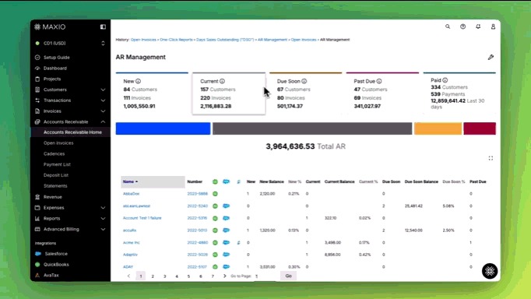Click the third header icon after Salesforce
The image size is (531, 299).
click(239, 182)
